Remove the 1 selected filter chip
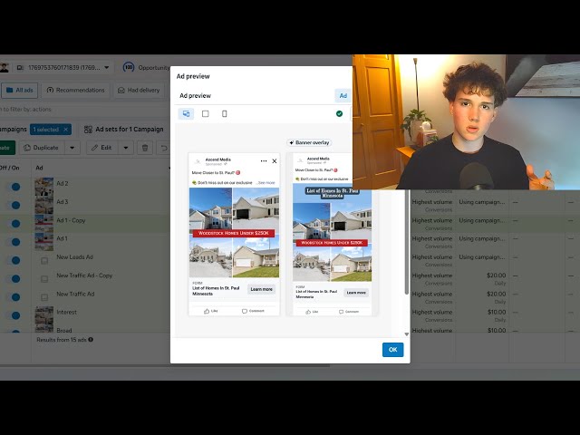Image resolution: width=580 pixels, height=435 pixels. (65, 130)
